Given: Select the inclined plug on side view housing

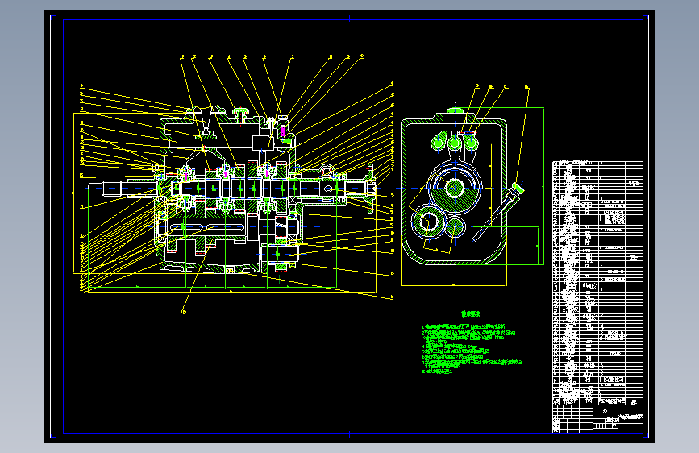Looking at the screenshot, I should tap(518, 189).
